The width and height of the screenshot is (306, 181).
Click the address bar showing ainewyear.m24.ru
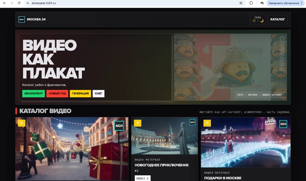tap(135, 3)
